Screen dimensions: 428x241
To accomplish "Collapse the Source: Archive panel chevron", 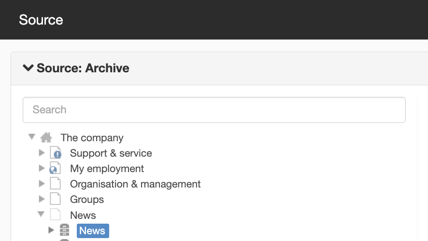I will coord(28,67).
